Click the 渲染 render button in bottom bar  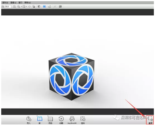83,120
